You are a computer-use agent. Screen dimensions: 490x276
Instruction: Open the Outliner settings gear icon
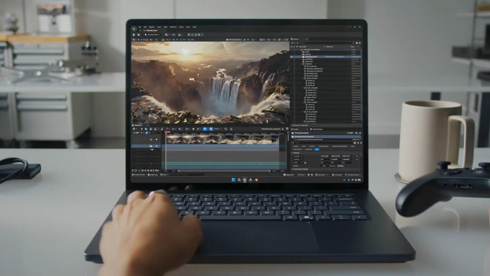(x=360, y=43)
